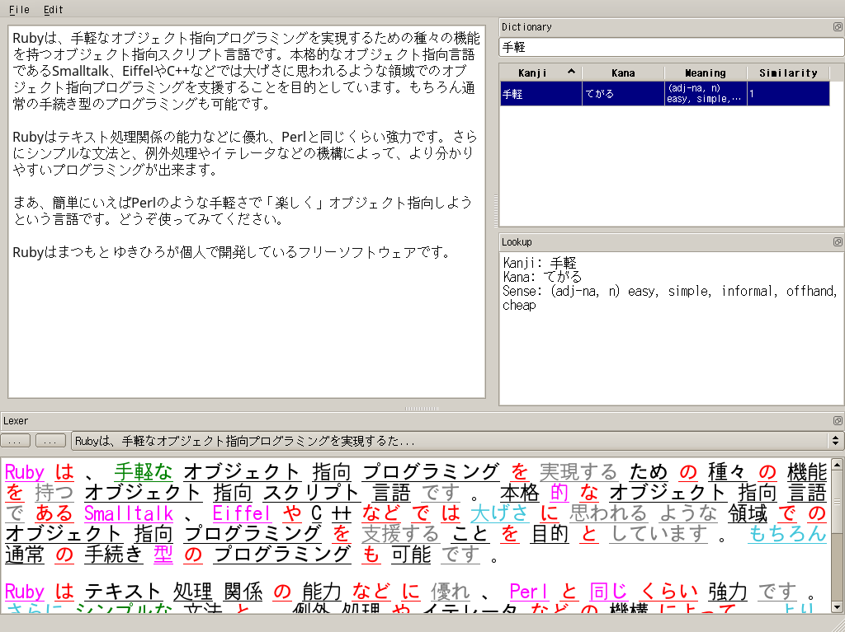Click the up/down arrow of the sentence selector
845x632 pixels.
[x=835, y=441]
